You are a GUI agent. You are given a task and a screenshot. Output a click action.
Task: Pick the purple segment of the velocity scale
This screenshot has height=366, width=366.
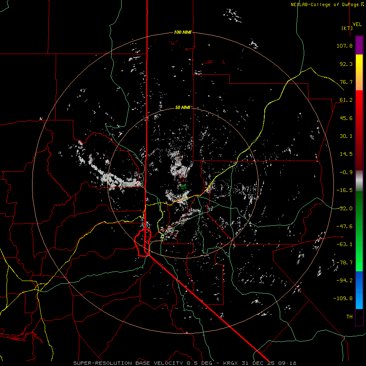pos(359,45)
